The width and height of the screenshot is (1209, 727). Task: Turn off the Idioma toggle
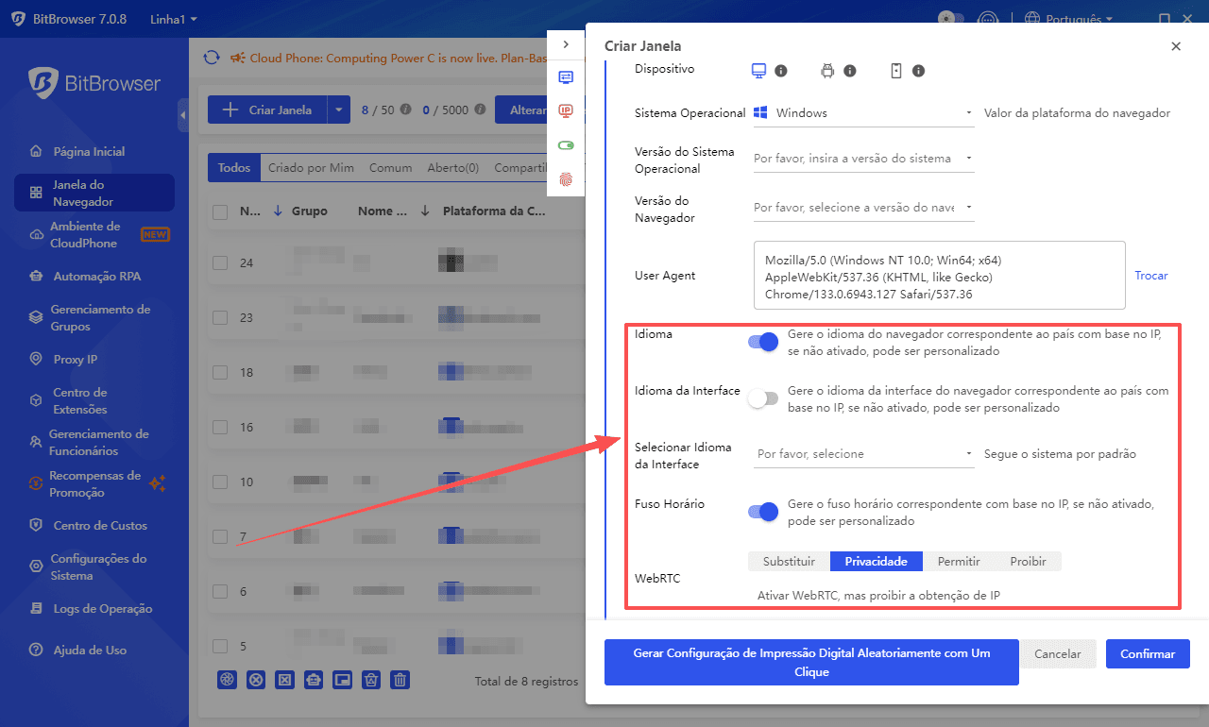click(762, 341)
